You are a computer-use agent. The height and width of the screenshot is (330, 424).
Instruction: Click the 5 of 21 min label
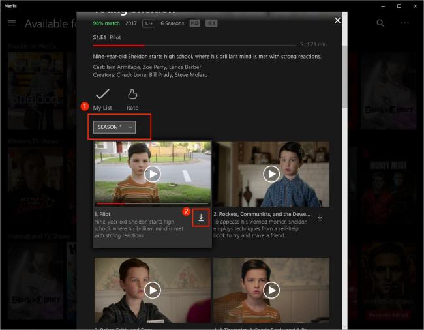313,44
